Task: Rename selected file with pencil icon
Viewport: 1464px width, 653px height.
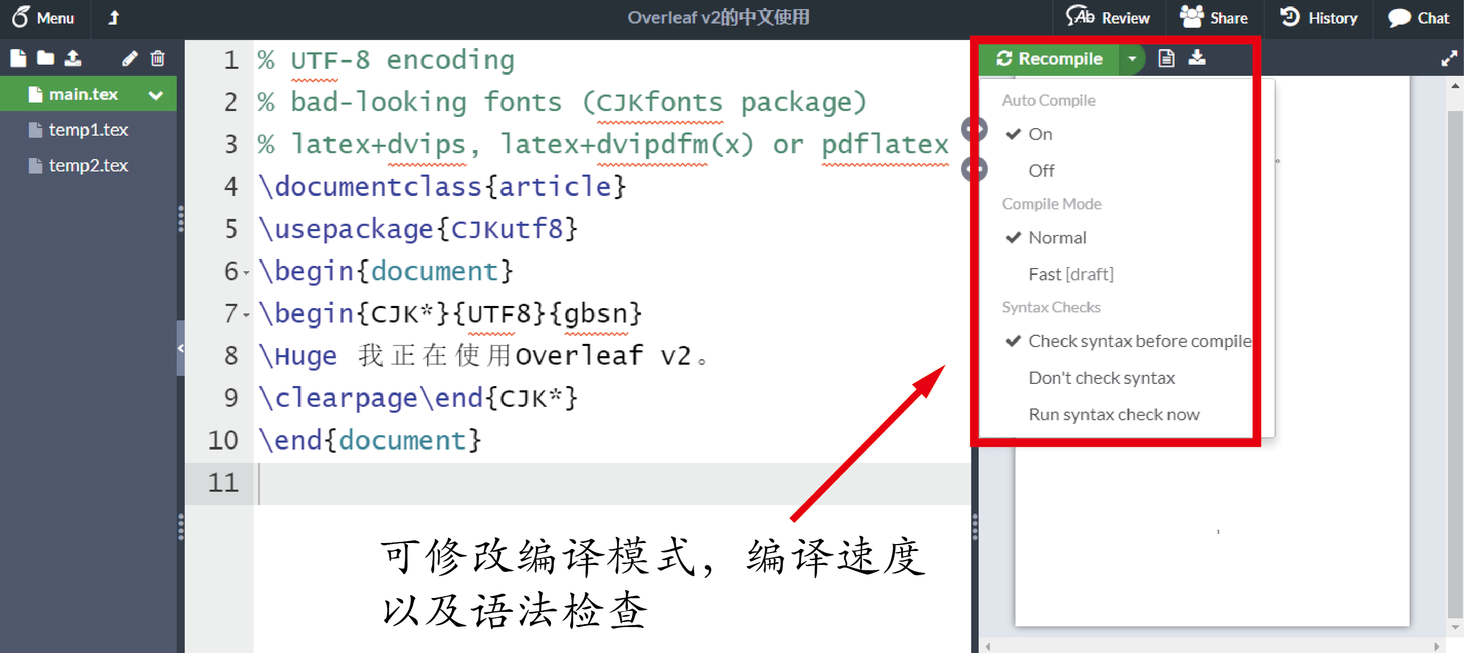Action: [x=130, y=58]
